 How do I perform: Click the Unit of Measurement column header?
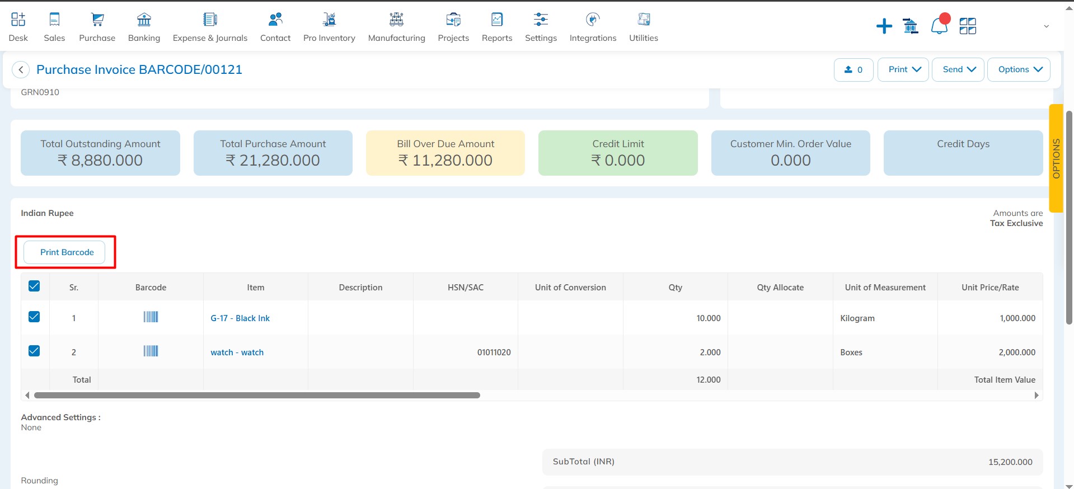tap(885, 288)
